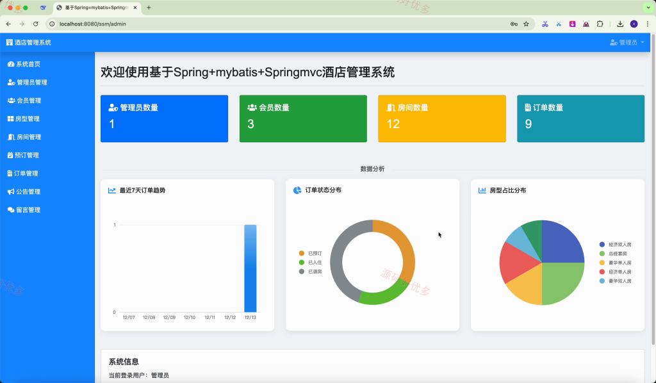Viewport: 656px width, 383px height.
Task: Bookmark this page with the star icon
Action: tap(527, 24)
